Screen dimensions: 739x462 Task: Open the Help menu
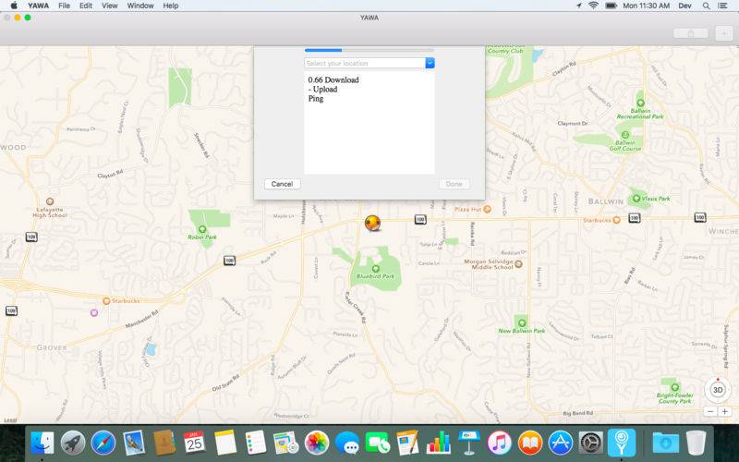click(171, 6)
